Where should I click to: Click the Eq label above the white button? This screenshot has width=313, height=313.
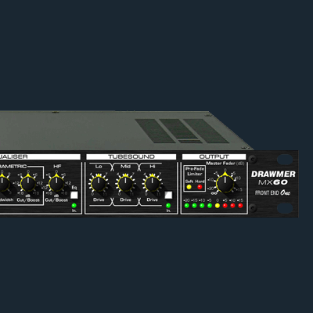pyautogui.click(x=74, y=188)
